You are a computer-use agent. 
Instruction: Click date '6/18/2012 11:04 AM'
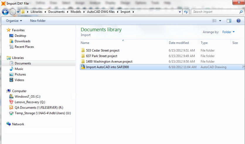(x=183, y=67)
